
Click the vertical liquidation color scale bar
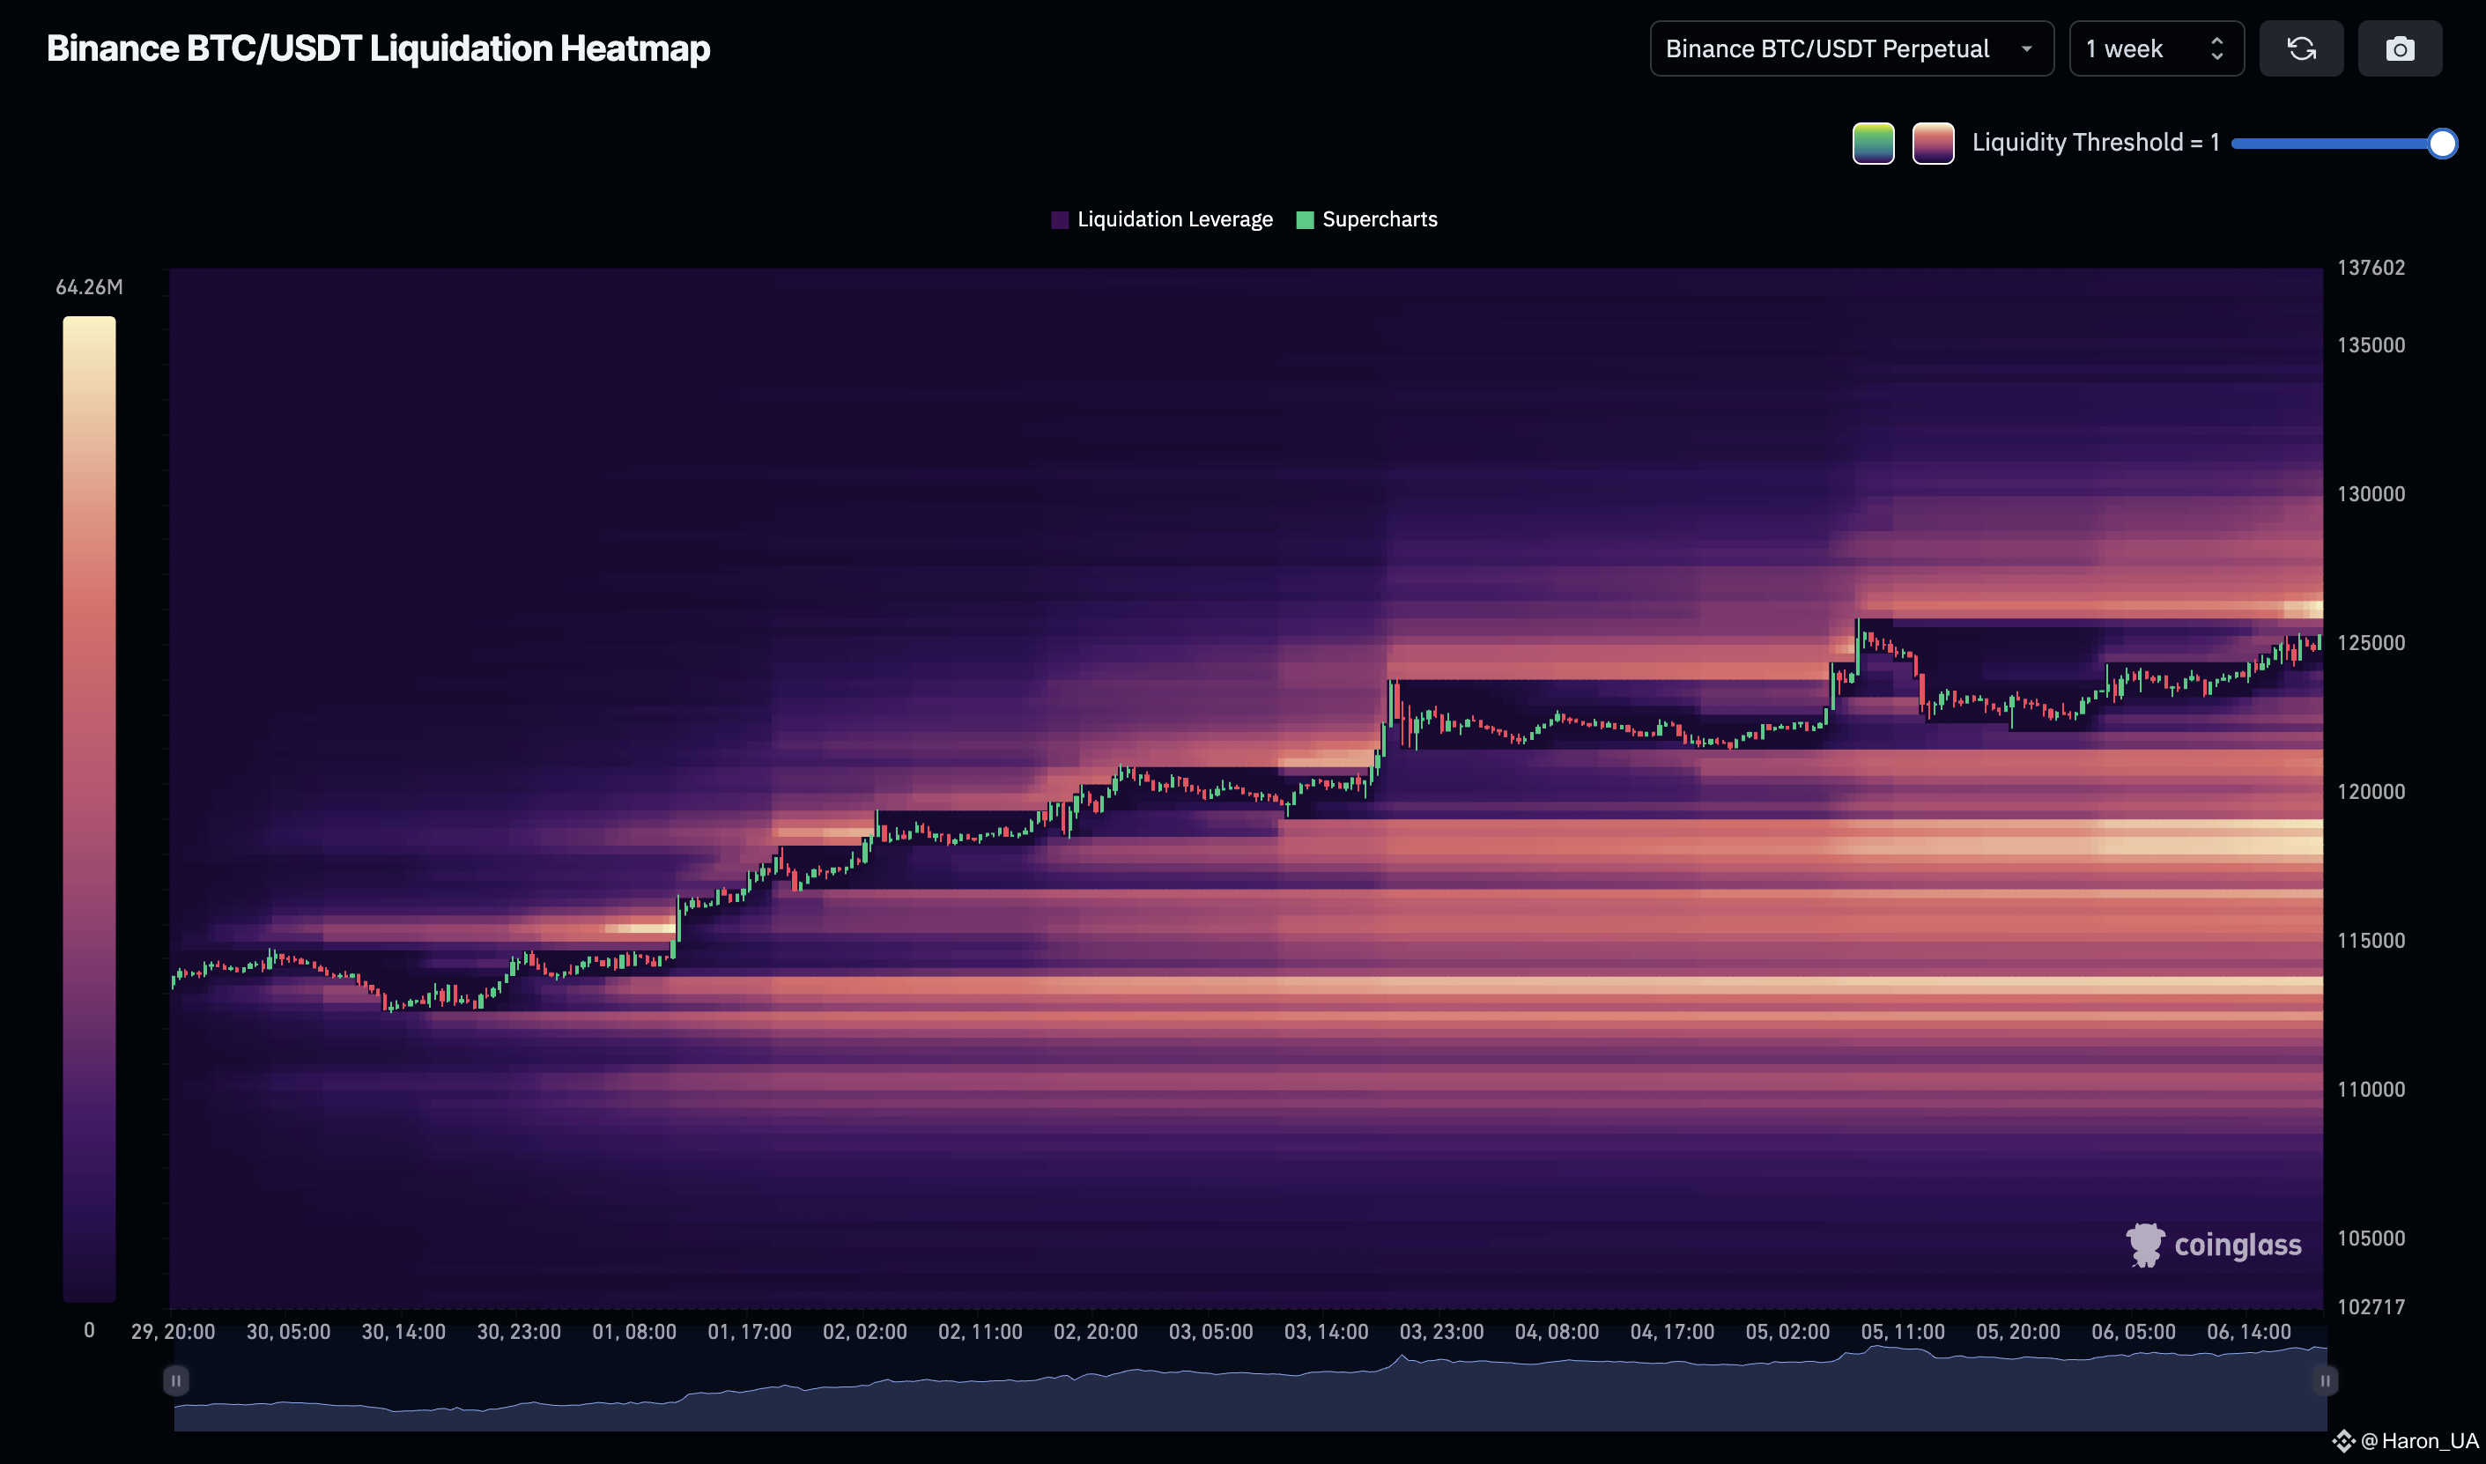(89, 808)
